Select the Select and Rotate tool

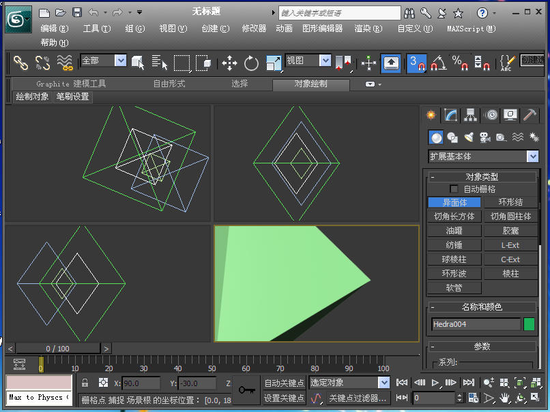pos(252,62)
